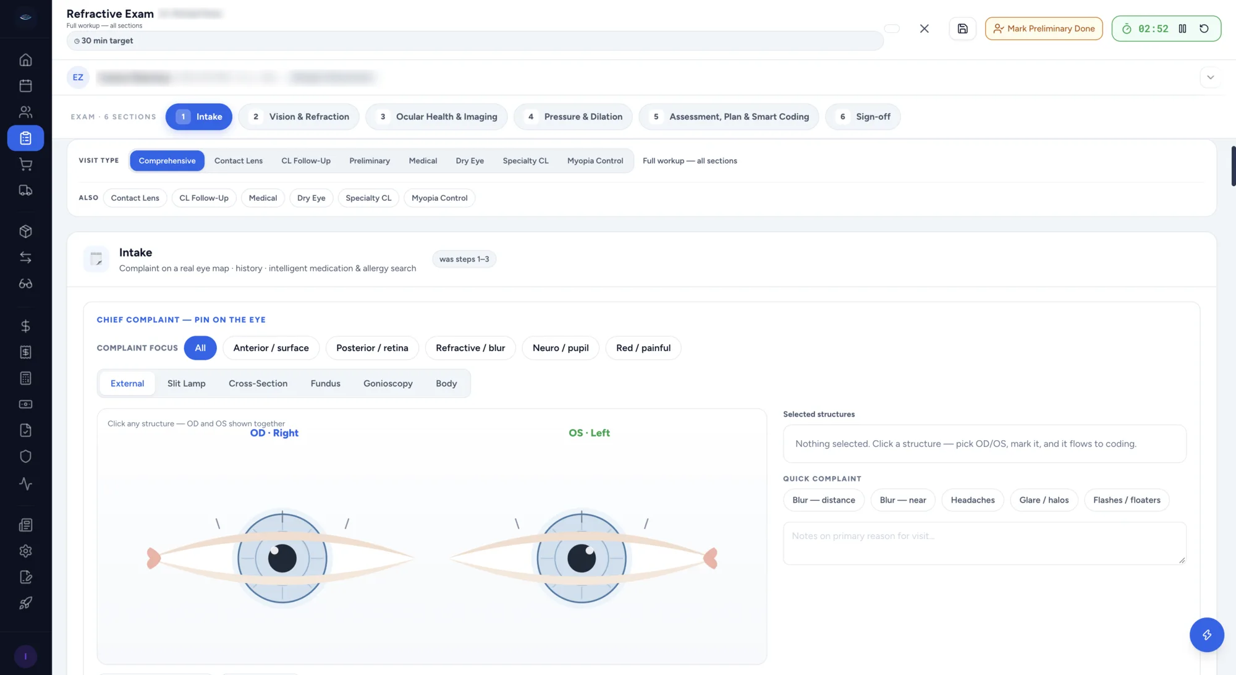The height and width of the screenshot is (675, 1236).
Task: Open the Calendar icon in sidebar
Action: [25, 86]
